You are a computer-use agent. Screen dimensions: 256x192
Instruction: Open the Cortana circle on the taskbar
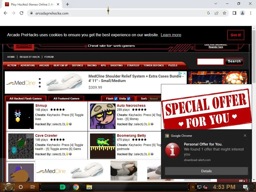click(x=21, y=187)
